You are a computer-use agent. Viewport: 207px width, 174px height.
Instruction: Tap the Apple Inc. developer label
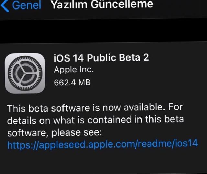tap(74, 70)
